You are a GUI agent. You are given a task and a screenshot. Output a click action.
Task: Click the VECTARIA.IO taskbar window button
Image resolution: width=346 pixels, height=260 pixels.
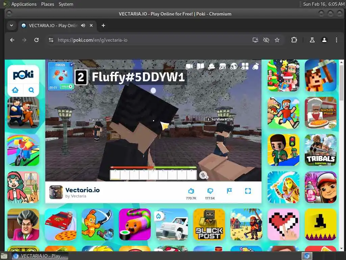pyautogui.click(x=40, y=256)
